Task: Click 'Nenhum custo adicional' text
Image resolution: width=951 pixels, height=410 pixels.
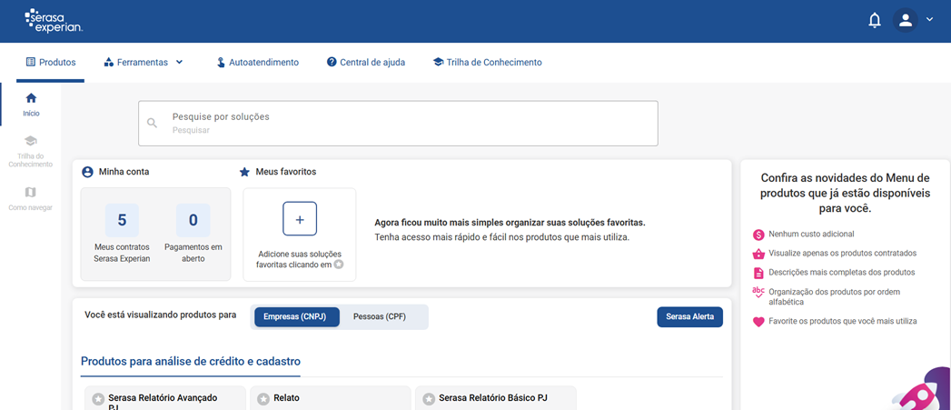Action: [x=811, y=234]
